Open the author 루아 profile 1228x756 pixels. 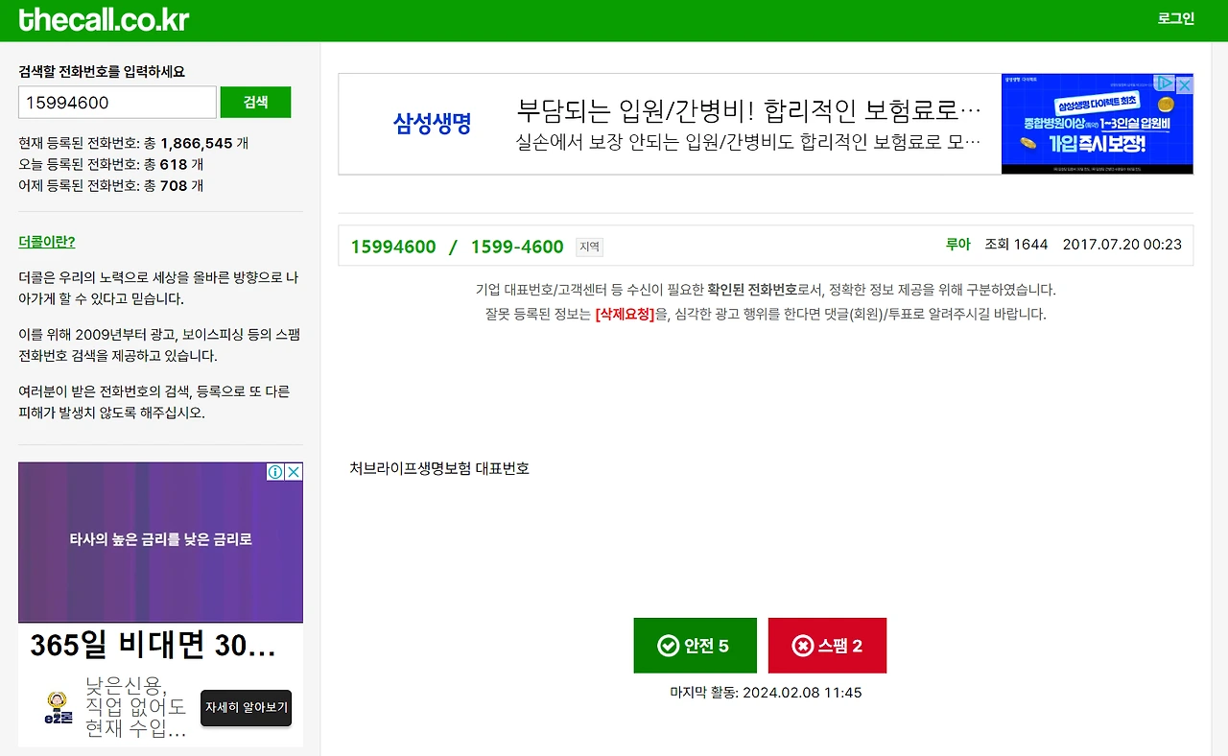(x=958, y=245)
